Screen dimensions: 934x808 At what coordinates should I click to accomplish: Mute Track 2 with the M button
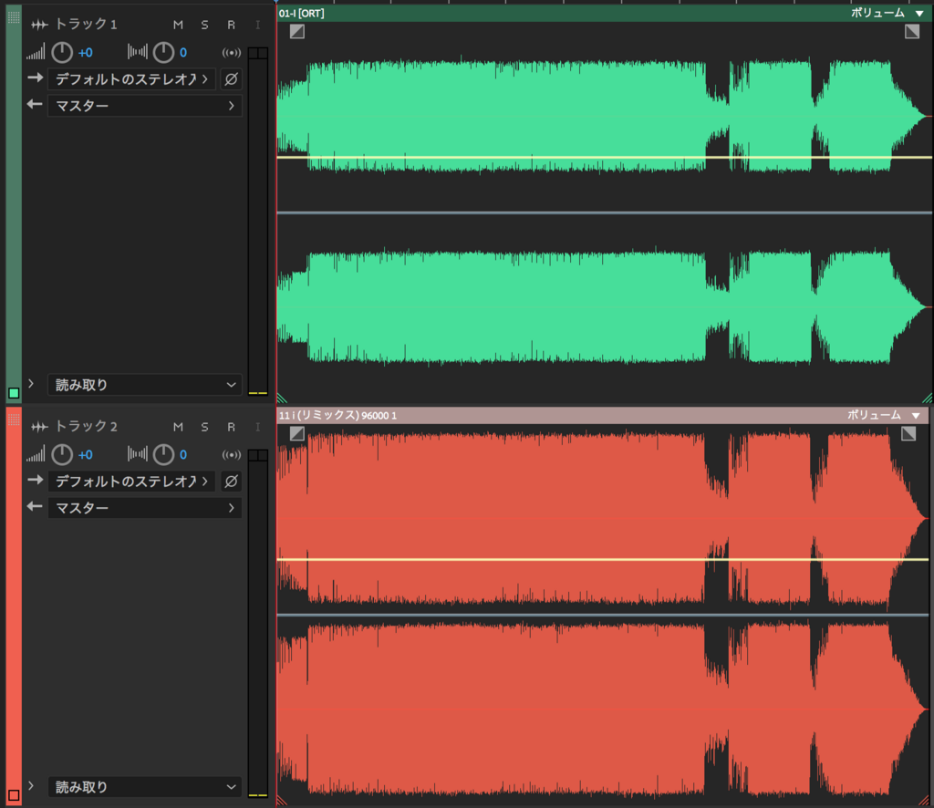coord(178,427)
